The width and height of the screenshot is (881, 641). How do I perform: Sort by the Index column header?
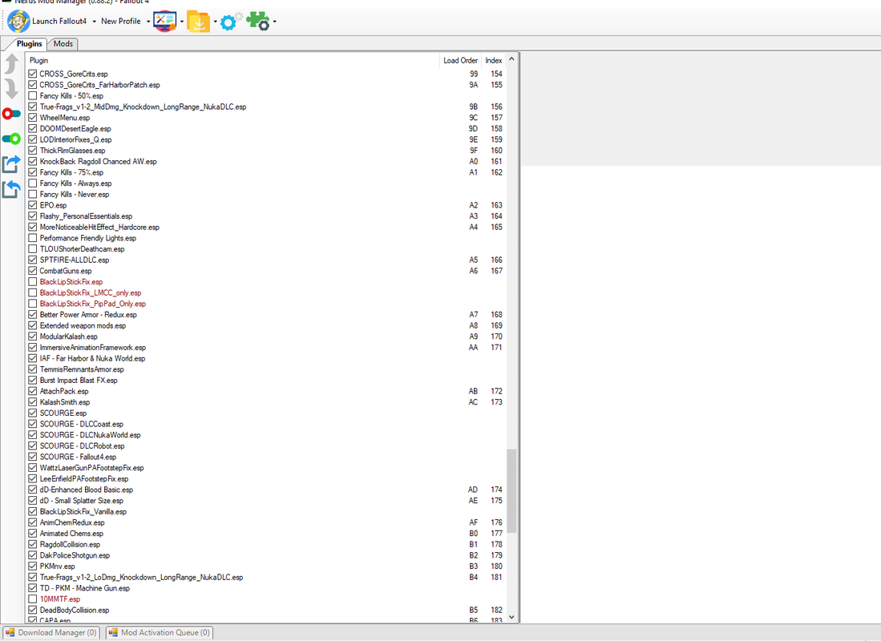coord(493,60)
